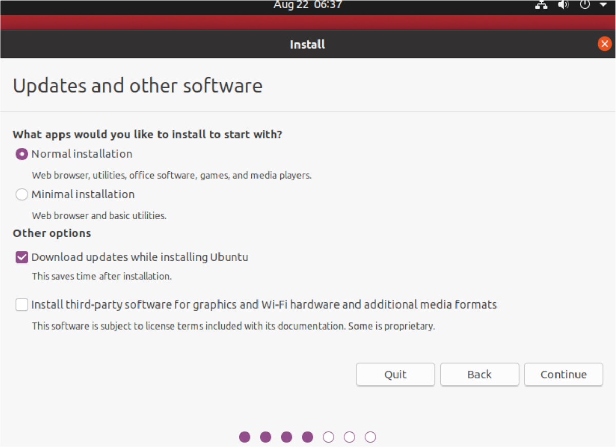Select the Normal installation radio button
The height and width of the screenshot is (447, 616).
[x=22, y=154]
